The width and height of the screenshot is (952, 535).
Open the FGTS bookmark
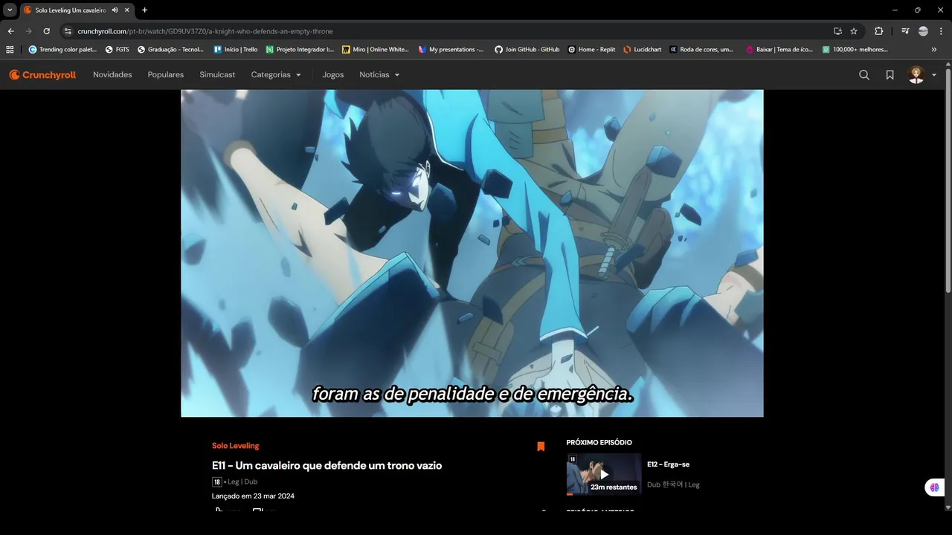point(118,50)
